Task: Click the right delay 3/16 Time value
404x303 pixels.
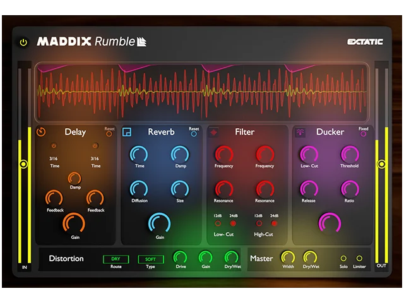Action: [x=95, y=158]
